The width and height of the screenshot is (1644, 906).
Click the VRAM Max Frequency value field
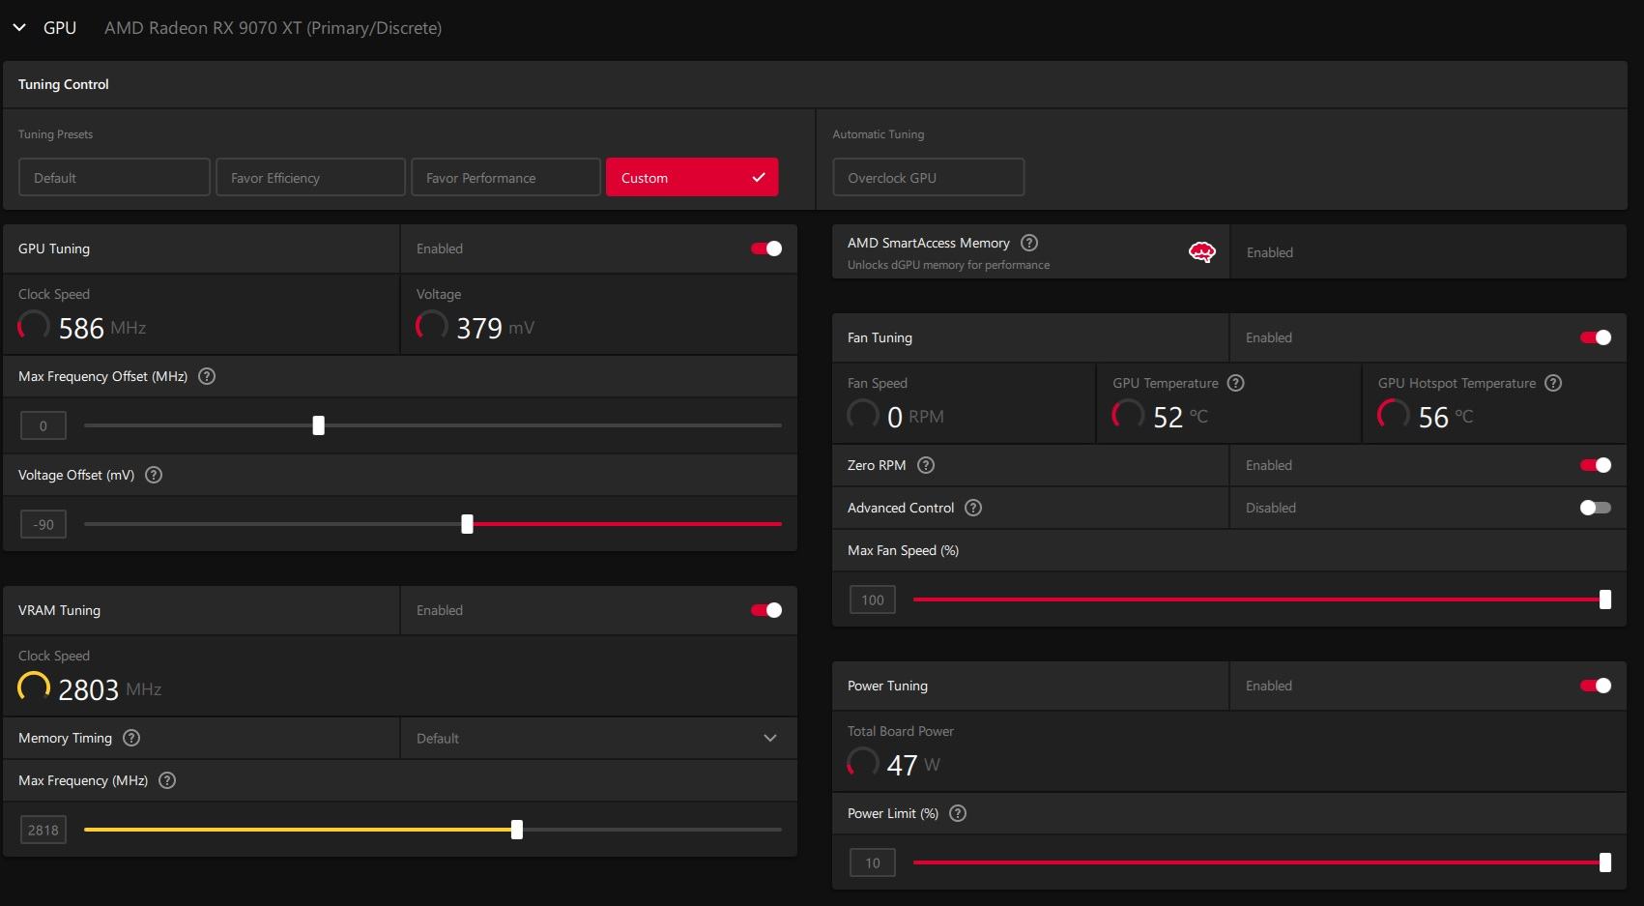[43, 830]
